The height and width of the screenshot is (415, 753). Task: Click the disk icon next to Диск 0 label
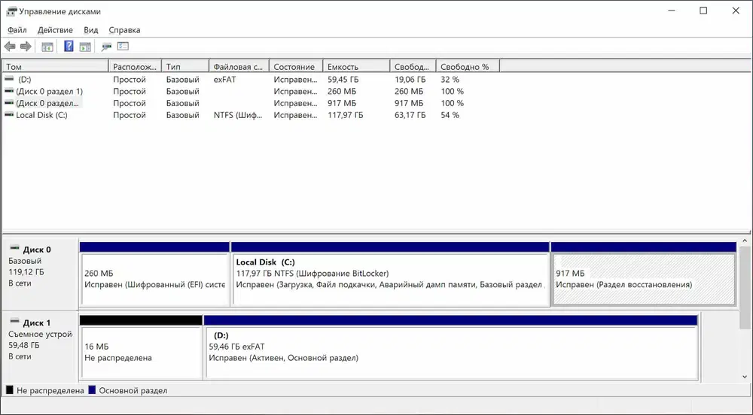coord(15,249)
